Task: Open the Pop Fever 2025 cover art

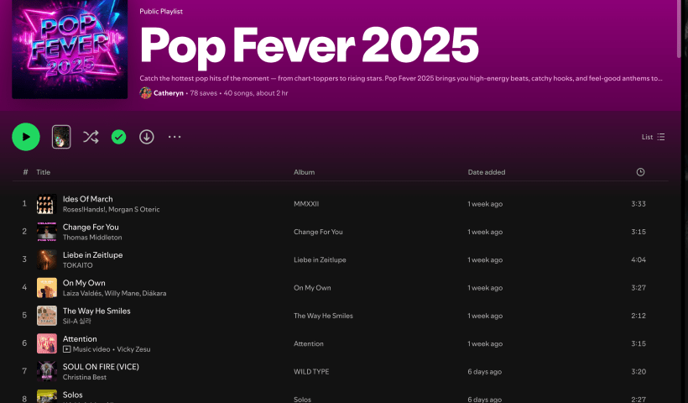Action: 70,61
